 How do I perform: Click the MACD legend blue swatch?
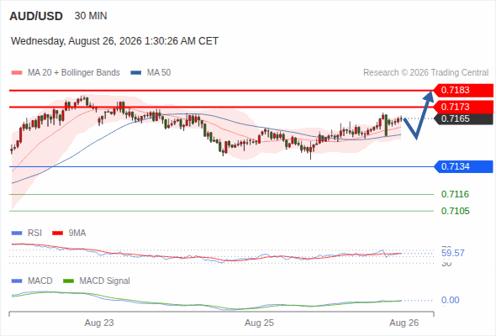point(17,281)
